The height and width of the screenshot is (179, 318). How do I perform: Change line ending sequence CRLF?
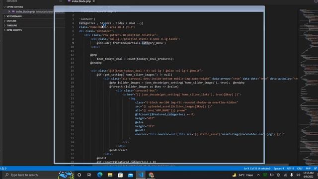pyautogui.click(x=300, y=169)
